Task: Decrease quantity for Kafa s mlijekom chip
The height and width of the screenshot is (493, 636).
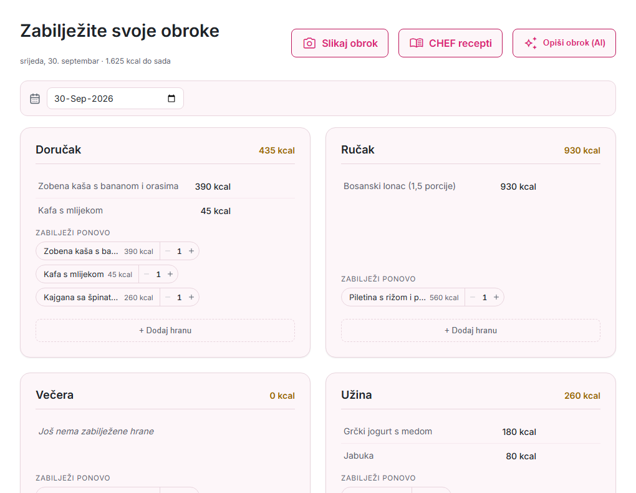Action: pos(147,274)
